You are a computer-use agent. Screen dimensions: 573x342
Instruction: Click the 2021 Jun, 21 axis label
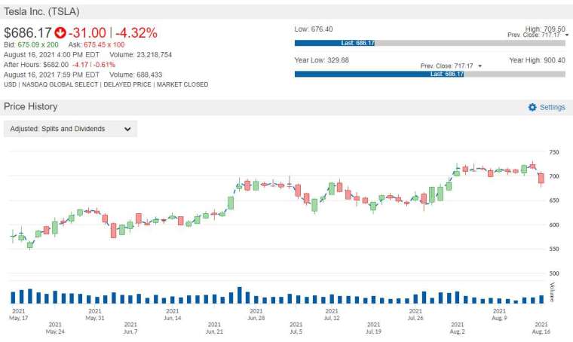215,328
